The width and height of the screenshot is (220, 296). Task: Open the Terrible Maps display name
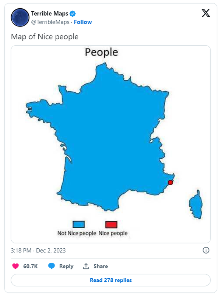click(x=50, y=14)
